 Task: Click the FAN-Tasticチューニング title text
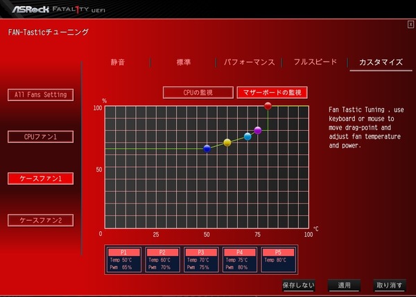click(49, 33)
